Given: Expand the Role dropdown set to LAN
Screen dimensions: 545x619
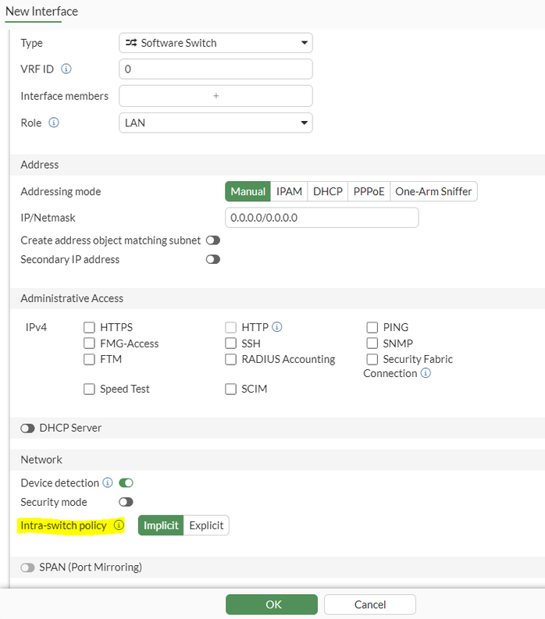Looking at the screenshot, I should point(216,123).
